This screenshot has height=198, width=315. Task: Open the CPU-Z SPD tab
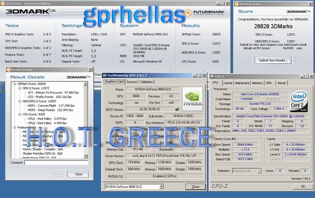[x=269, y=83]
